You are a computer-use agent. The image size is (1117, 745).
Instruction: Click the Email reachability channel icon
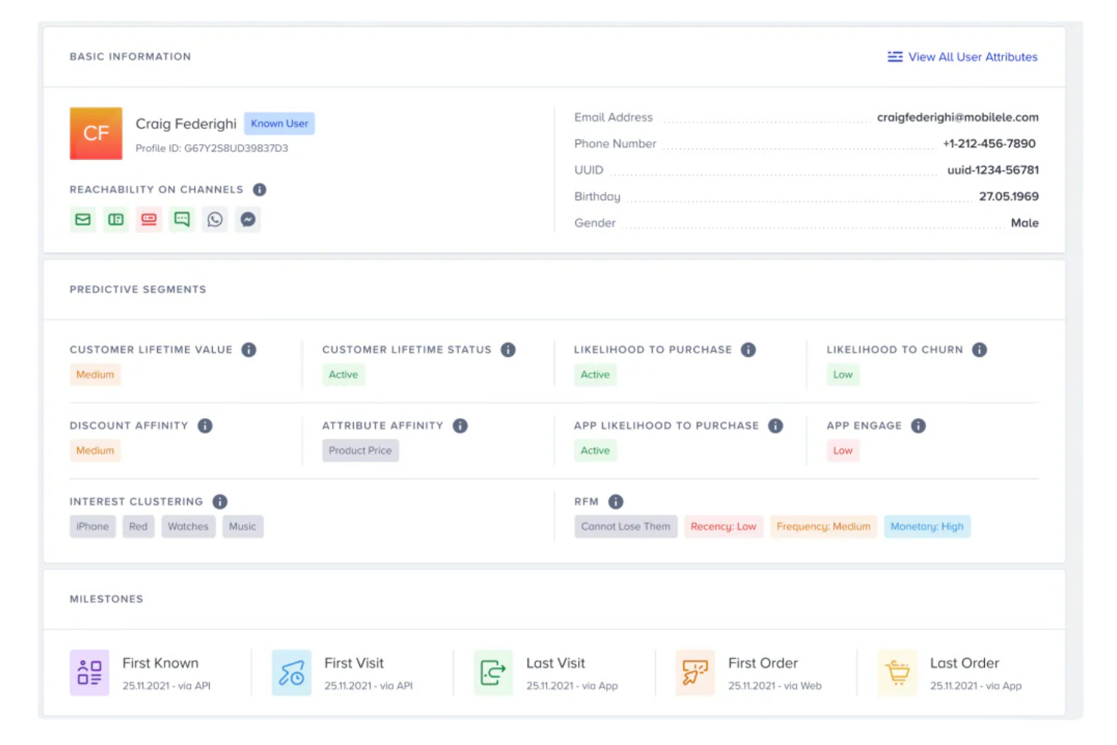pyautogui.click(x=83, y=219)
